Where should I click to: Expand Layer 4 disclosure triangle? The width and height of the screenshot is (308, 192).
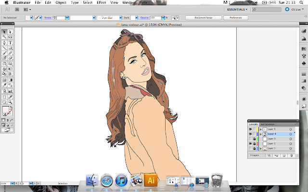pyautogui.click(x=260, y=134)
